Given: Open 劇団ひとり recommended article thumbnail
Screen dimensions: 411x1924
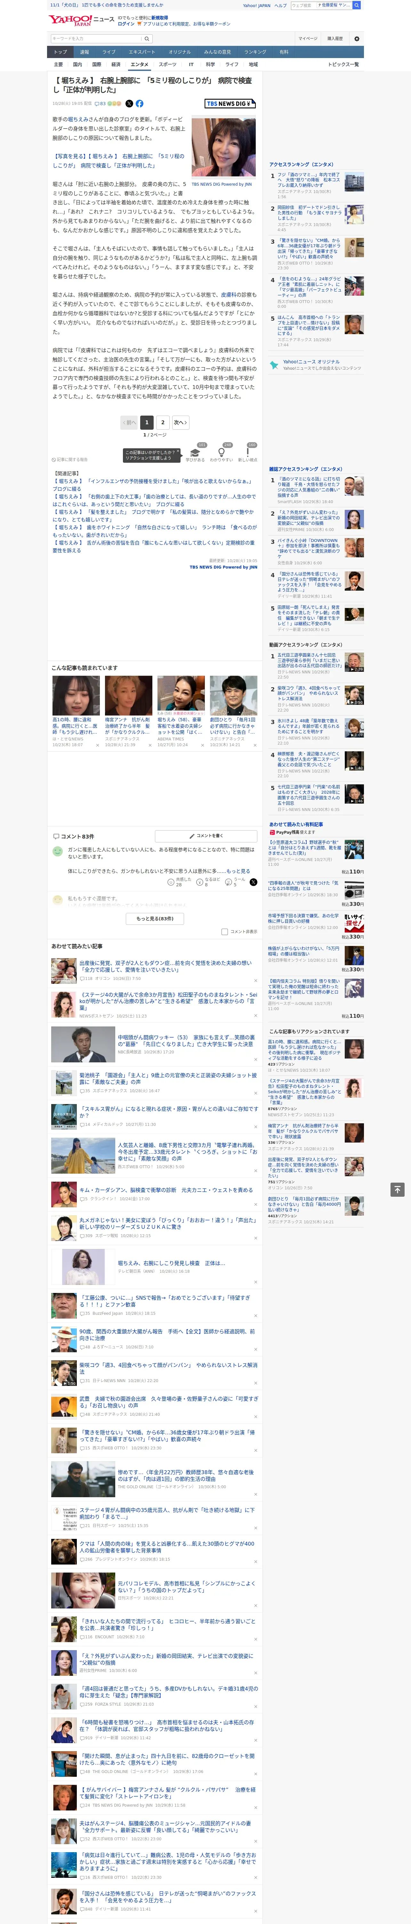Looking at the screenshot, I should click(x=233, y=695).
